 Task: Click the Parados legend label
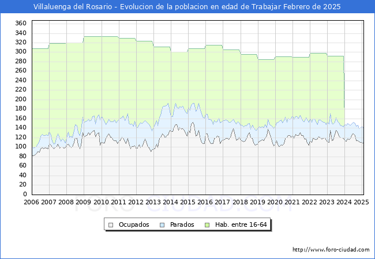click(x=182, y=224)
